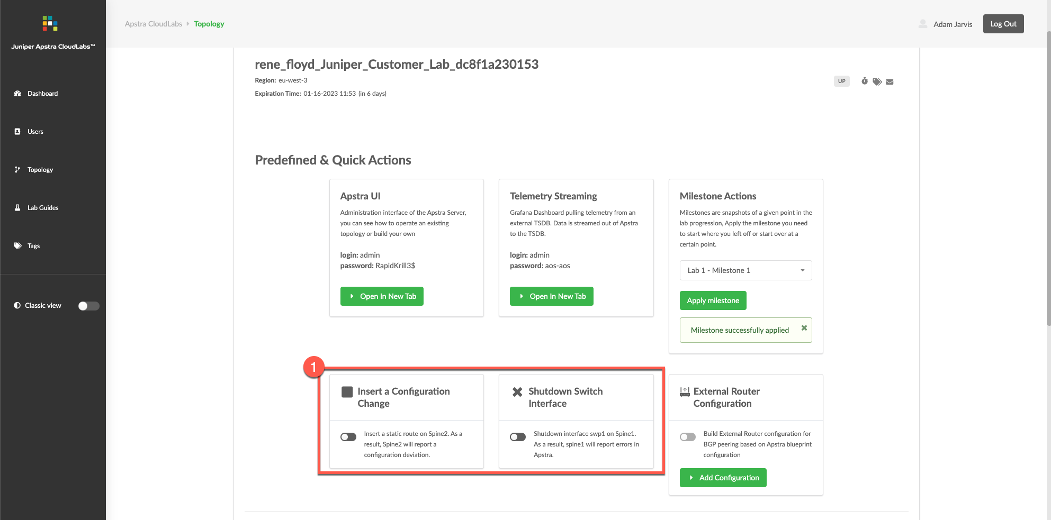Image resolution: width=1051 pixels, height=520 pixels.
Task: Enable the Shutdown Switch Interface toggle
Action: point(517,436)
